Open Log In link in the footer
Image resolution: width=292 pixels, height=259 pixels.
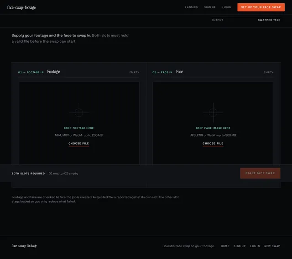coord(255,246)
